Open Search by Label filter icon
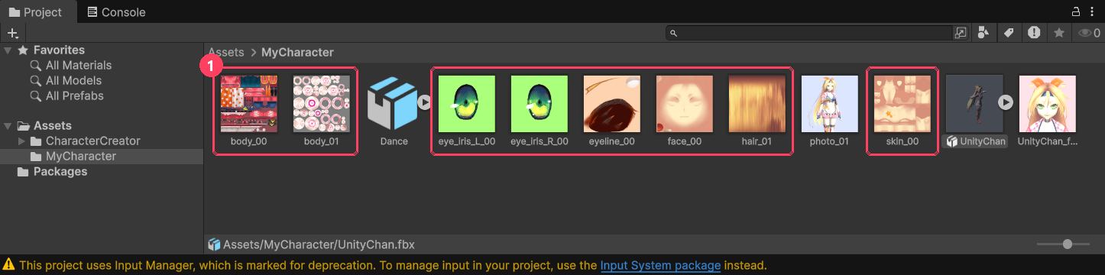The image size is (1105, 275). point(1009,33)
